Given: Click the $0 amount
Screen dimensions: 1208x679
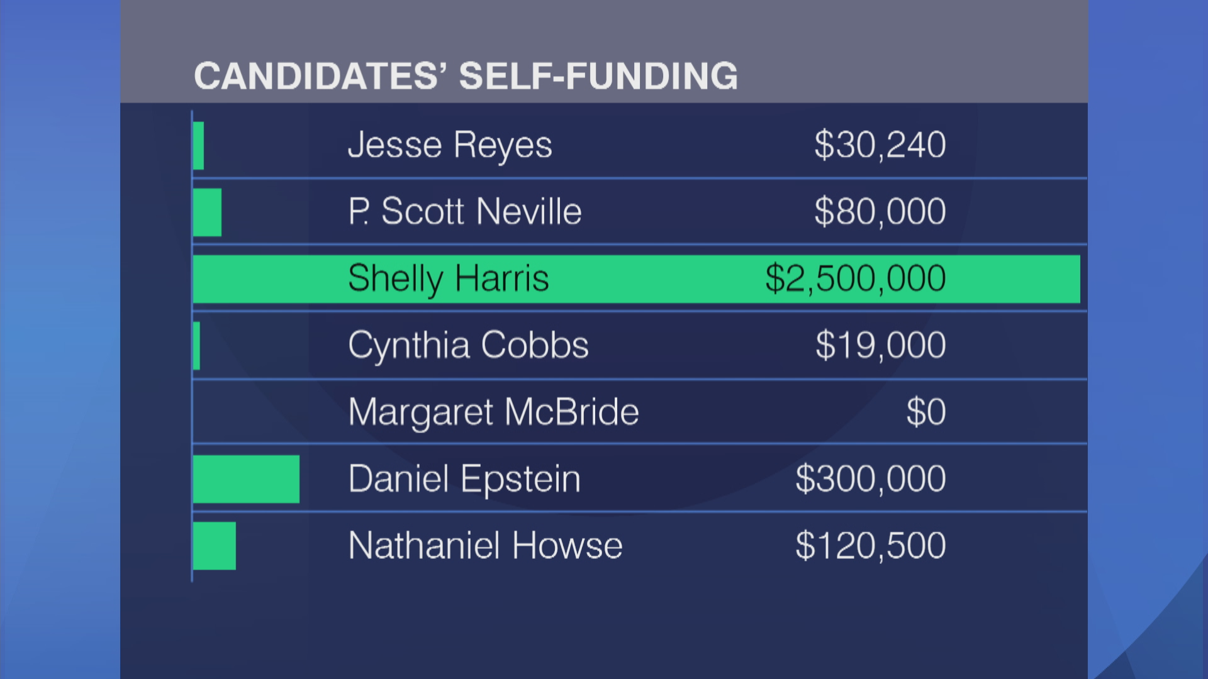Looking at the screenshot, I should 926,412.
